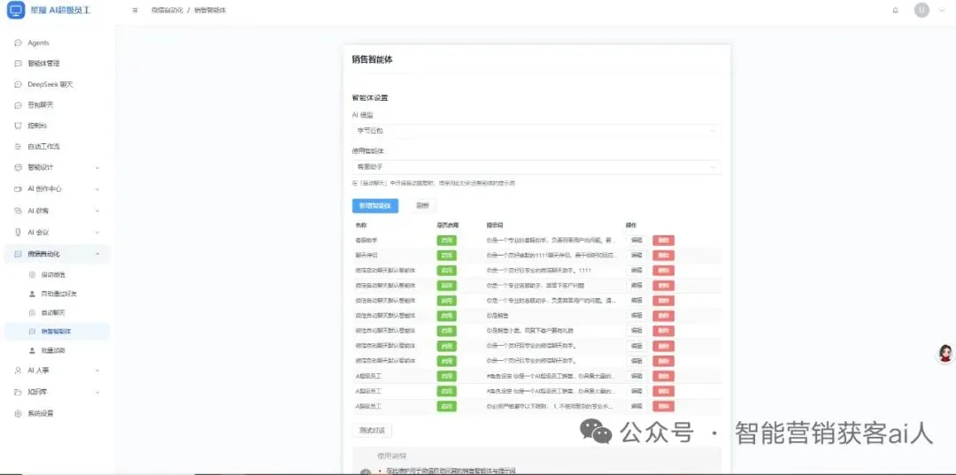The image size is (956, 475).
Task: Expand the 智能设计 sidebar group chevron
Action: [x=97, y=167]
